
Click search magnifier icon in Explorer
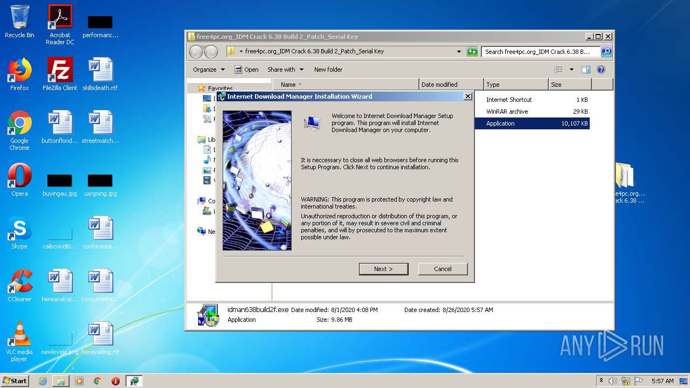(606, 52)
